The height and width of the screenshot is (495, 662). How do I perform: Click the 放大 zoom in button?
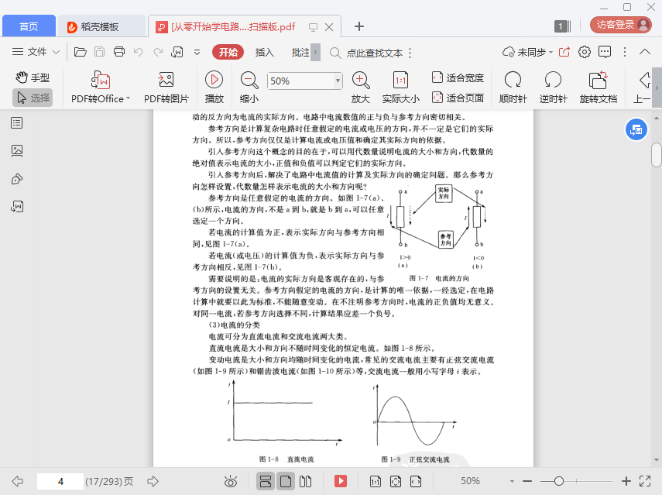click(361, 88)
